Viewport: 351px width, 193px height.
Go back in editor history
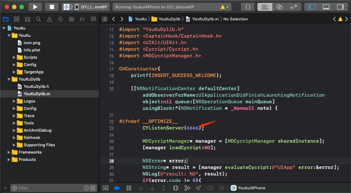pyautogui.click(x=114, y=19)
